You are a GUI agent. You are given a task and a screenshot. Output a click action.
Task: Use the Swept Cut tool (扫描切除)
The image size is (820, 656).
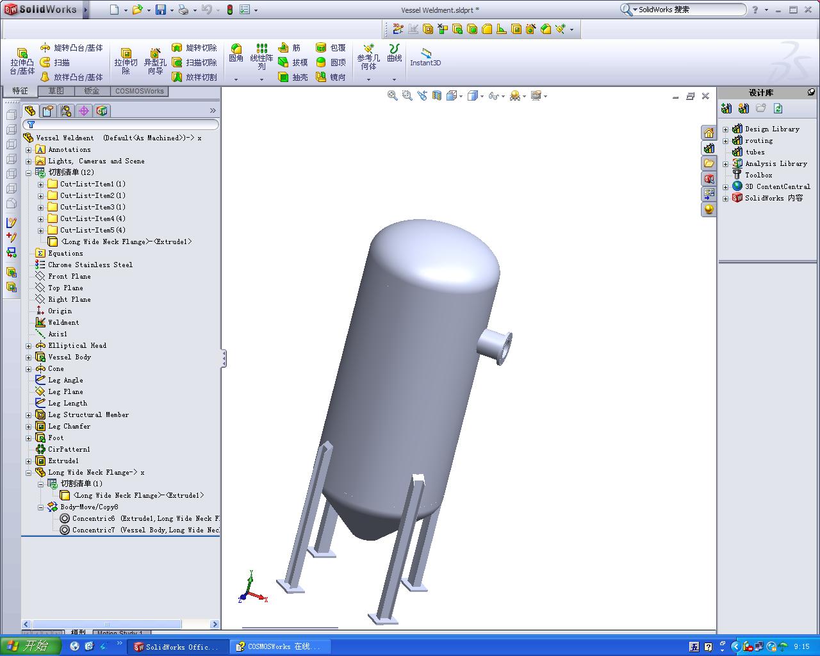tap(195, 62)
